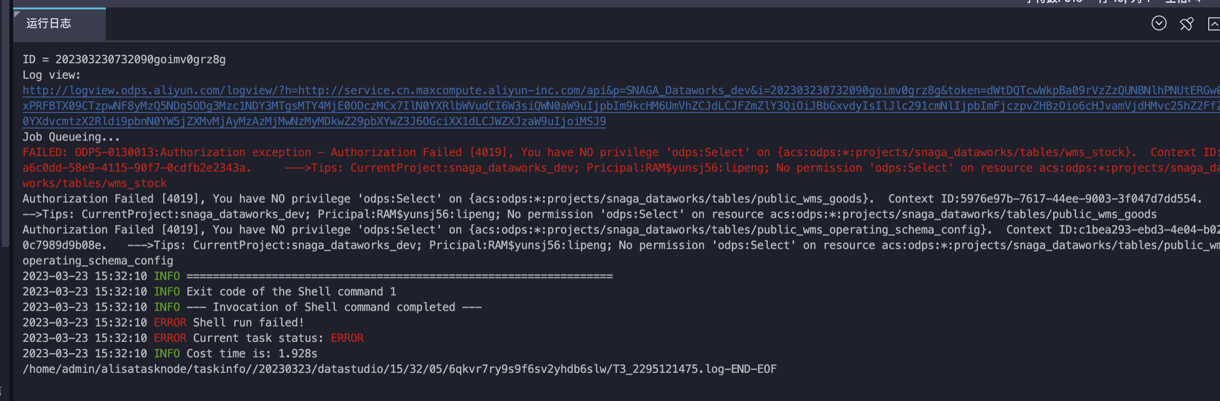Viewport: 1220px width, 401px height.
Task: Click the Shell run failed! error line
Action: click(164, 322)
